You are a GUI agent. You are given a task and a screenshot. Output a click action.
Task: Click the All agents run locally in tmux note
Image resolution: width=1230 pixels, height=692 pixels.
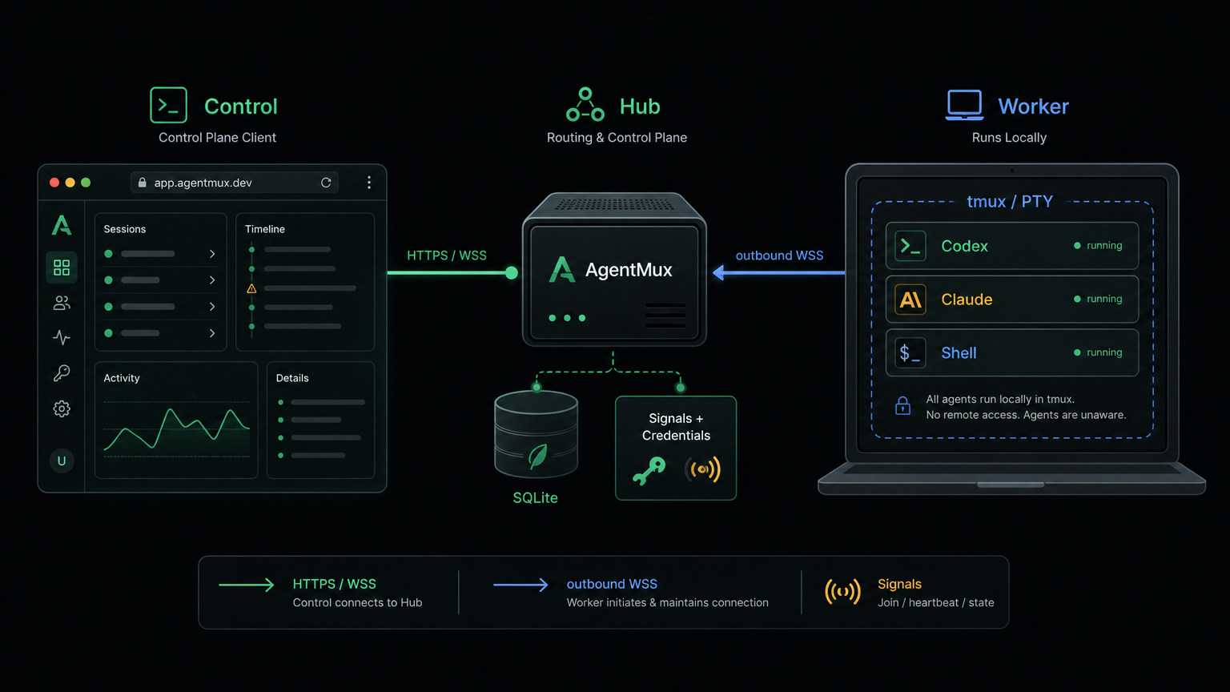pos(1026,407)
